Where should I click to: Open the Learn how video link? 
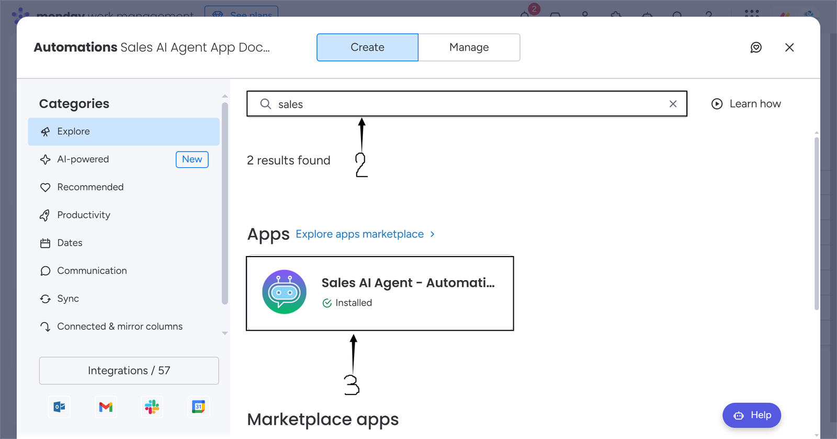[746, 104]
